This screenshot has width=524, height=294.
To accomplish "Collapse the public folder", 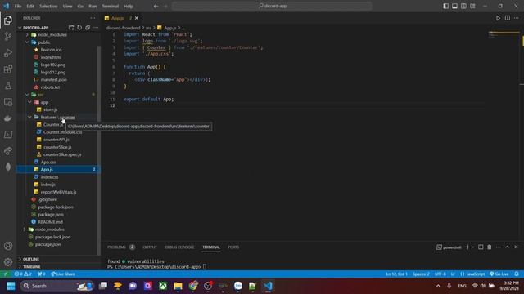I will 27,42.
